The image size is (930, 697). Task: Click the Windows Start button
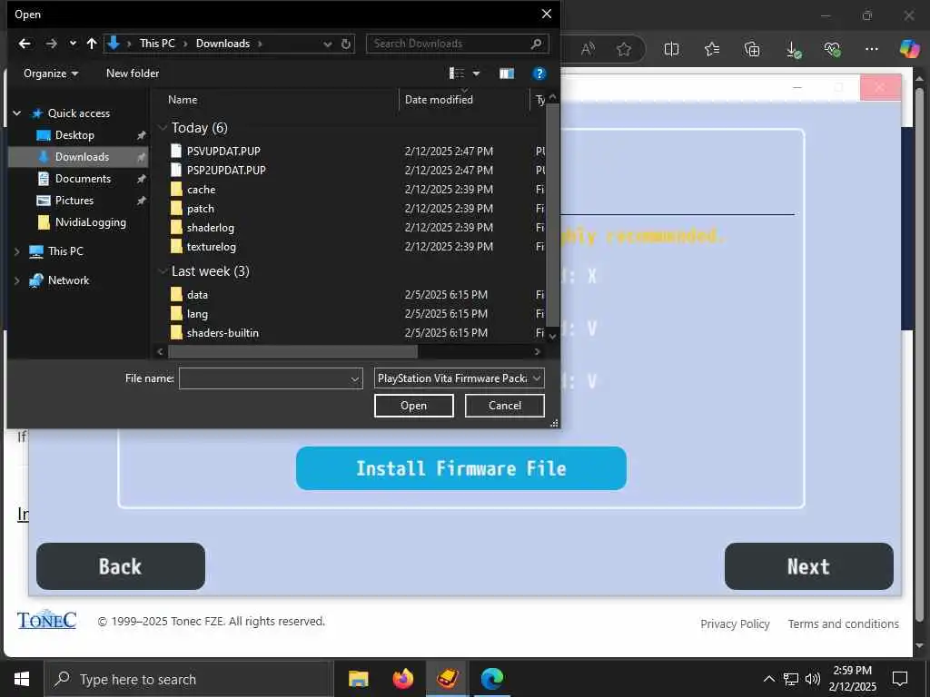(22, 679)
